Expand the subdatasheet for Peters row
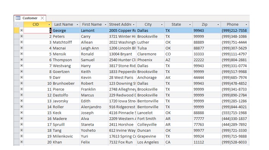 tap(22, 36)
